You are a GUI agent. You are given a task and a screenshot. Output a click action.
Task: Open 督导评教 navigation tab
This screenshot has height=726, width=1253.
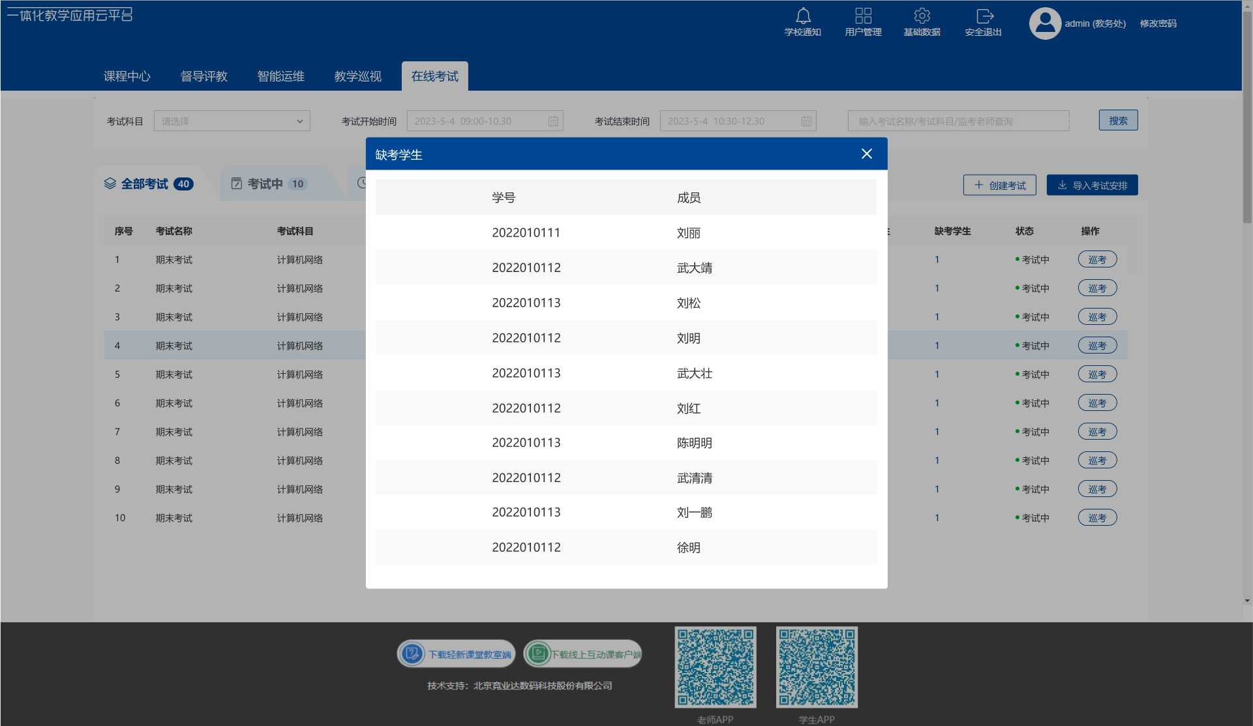coord(204,76)
